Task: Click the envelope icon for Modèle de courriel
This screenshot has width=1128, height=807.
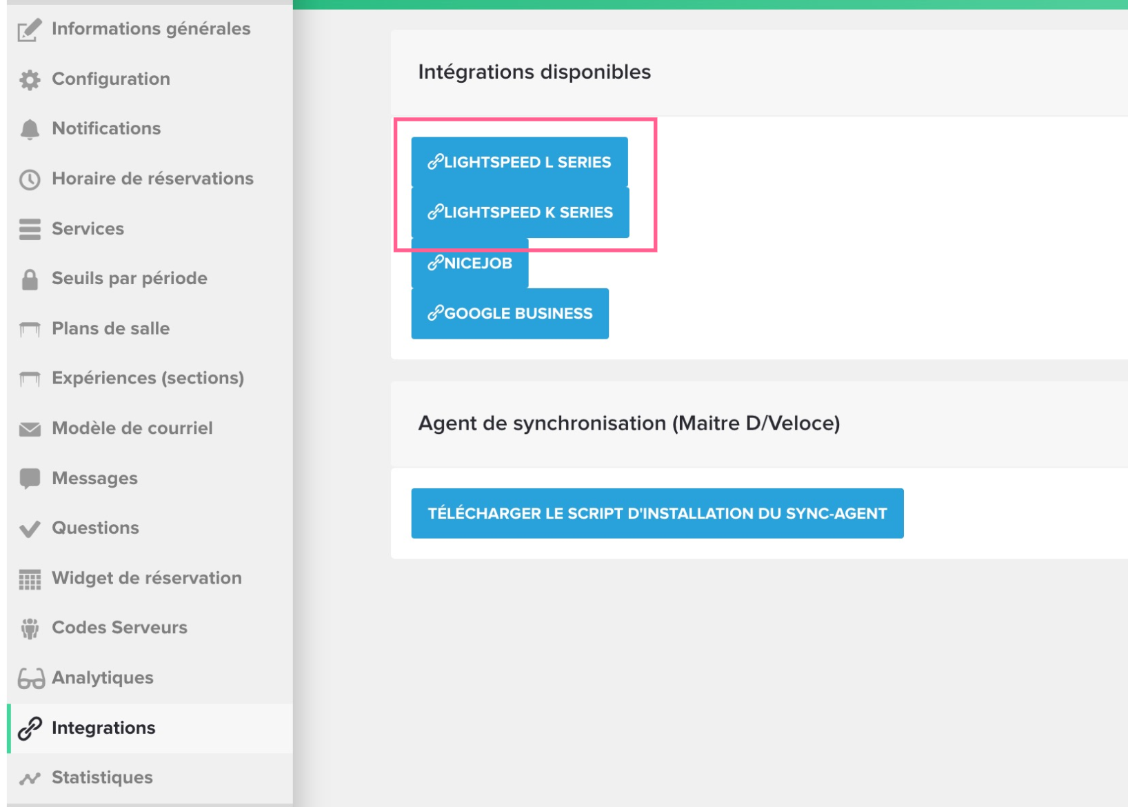Action: [x=30, y=429]
